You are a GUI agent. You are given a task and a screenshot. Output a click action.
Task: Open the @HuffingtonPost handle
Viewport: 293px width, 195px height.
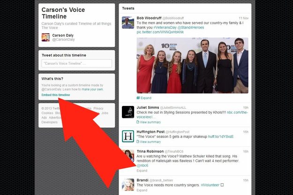(x=177, y=132)
